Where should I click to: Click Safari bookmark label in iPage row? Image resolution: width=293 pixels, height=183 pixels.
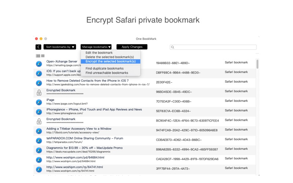[236, 101]
